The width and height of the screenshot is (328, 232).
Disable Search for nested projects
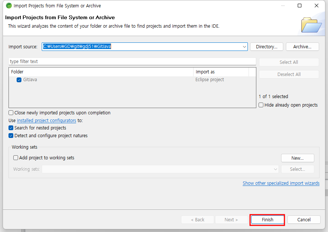point(11,128)
